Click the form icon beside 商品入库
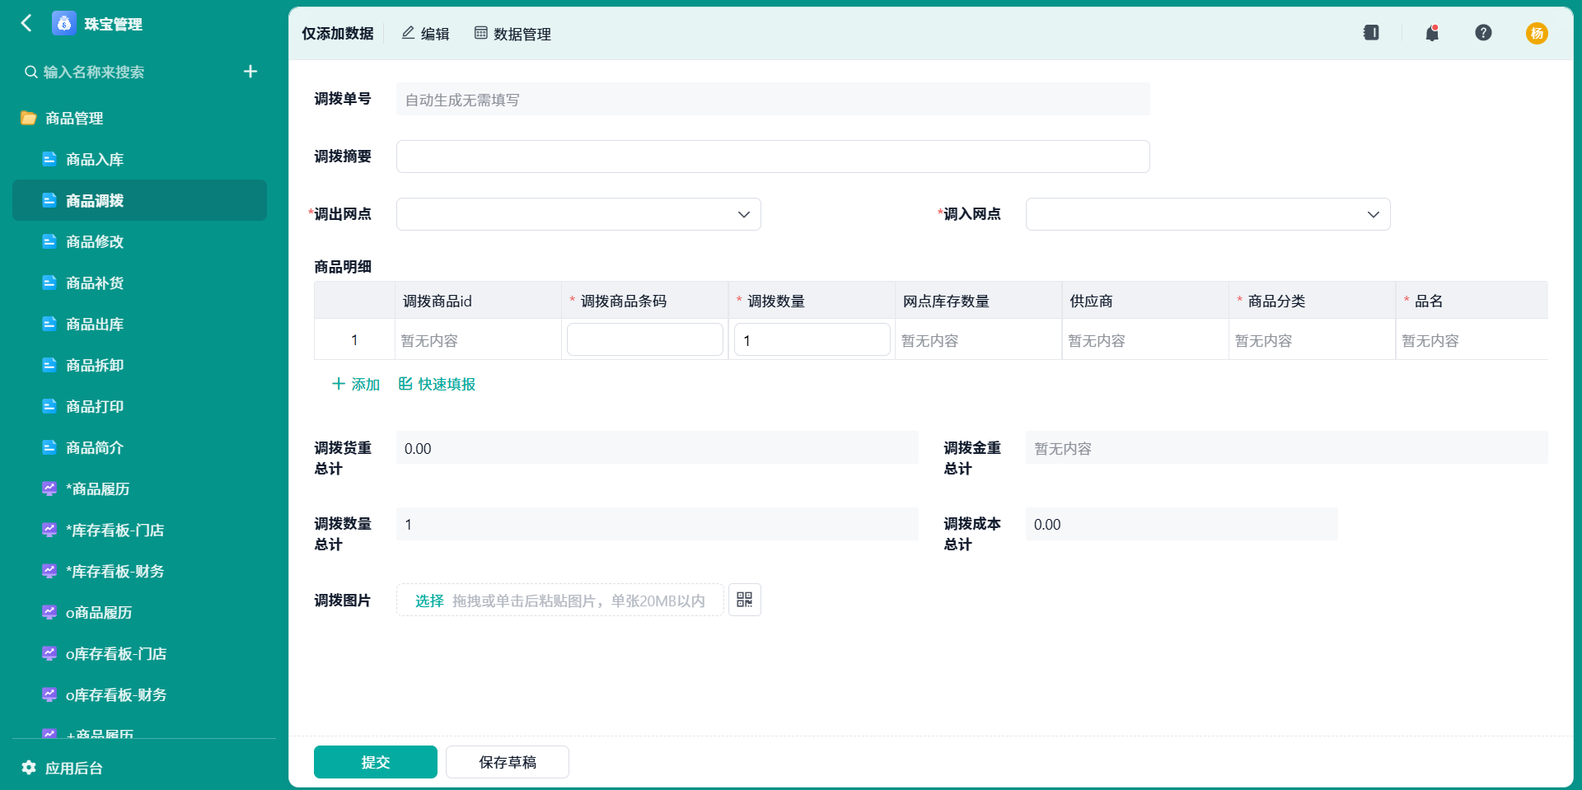Image resolution: width=1582 pixels, height=790 pixels. tap(49, 159)
